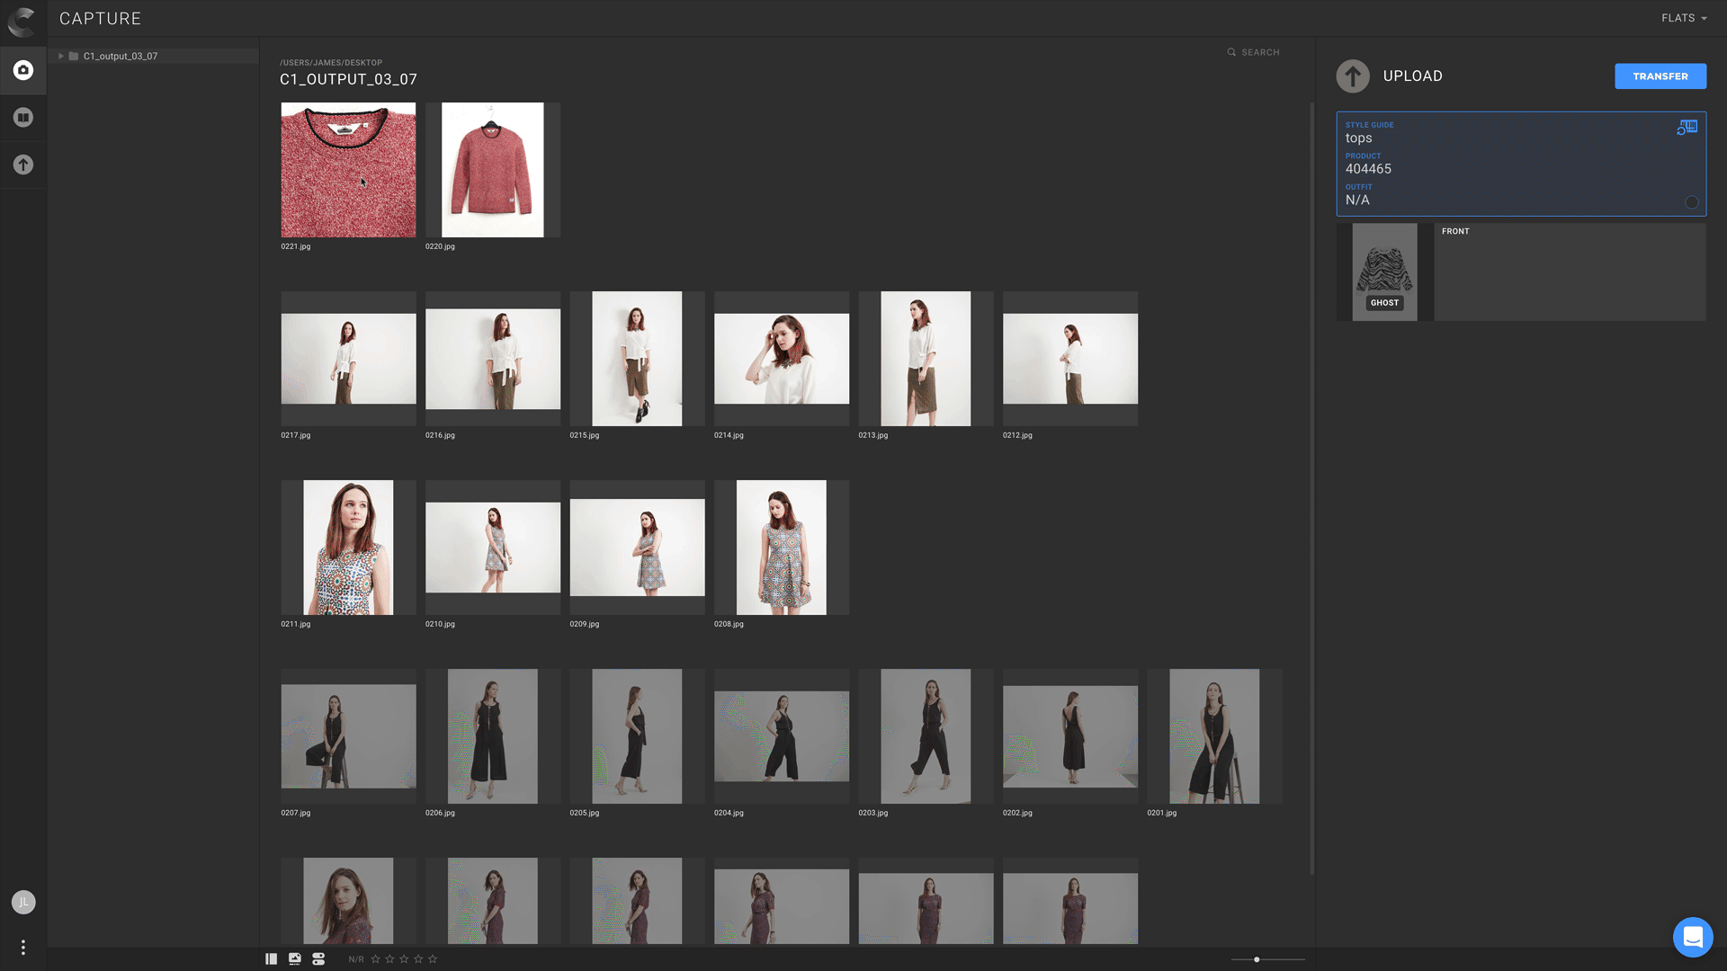
Task: Set rating to the fifth star
Action: [x=433, y=959]
